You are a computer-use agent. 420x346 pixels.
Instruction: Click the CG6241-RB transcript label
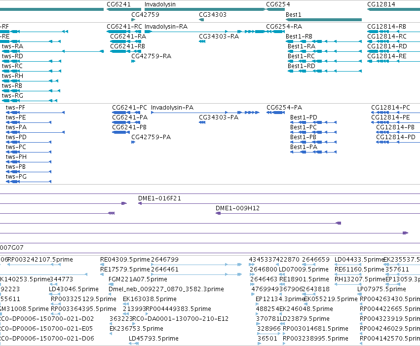127,46
